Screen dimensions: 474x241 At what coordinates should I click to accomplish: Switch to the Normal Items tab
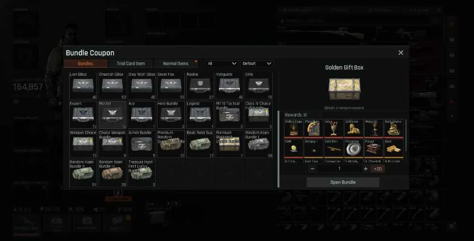click(176, 63)
